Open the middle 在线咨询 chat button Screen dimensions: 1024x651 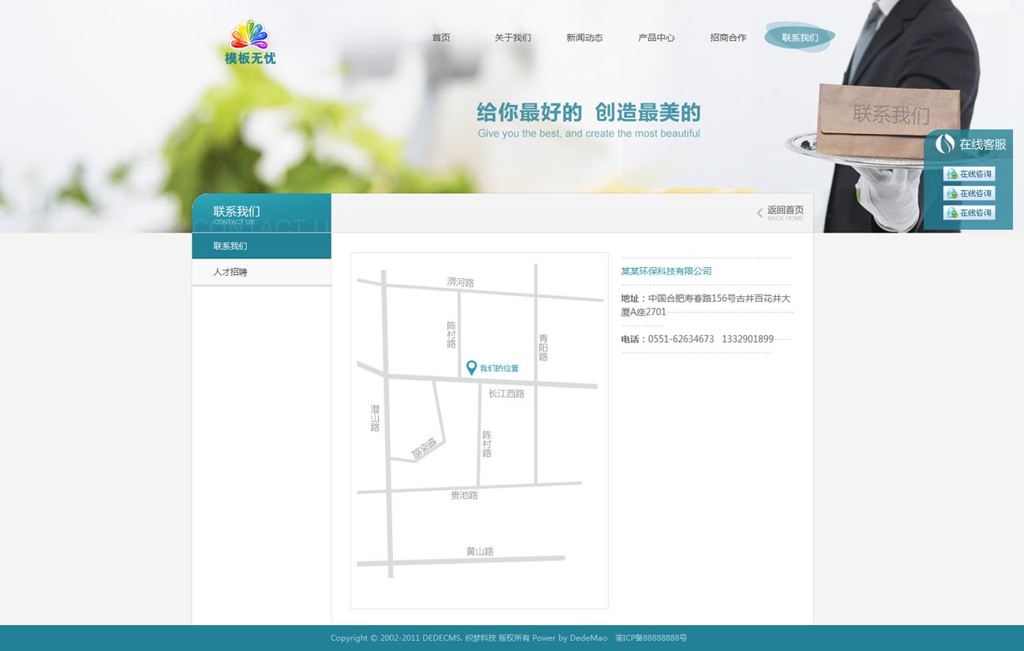pos(969,193)
